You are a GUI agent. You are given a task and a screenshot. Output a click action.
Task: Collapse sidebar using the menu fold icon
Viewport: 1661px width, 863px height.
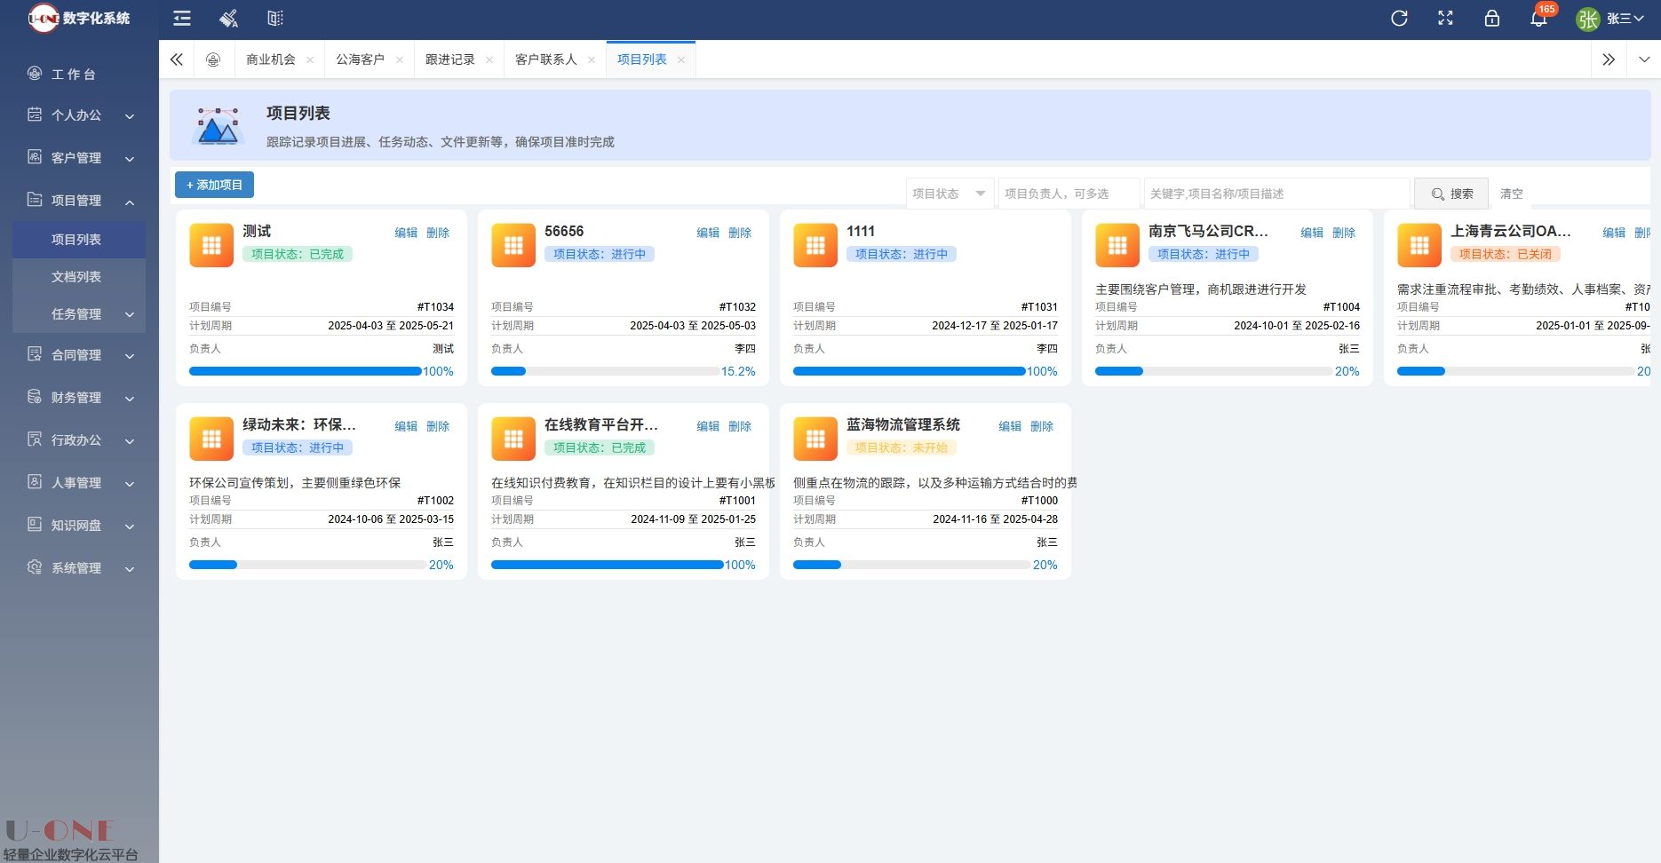coord(182,19)
